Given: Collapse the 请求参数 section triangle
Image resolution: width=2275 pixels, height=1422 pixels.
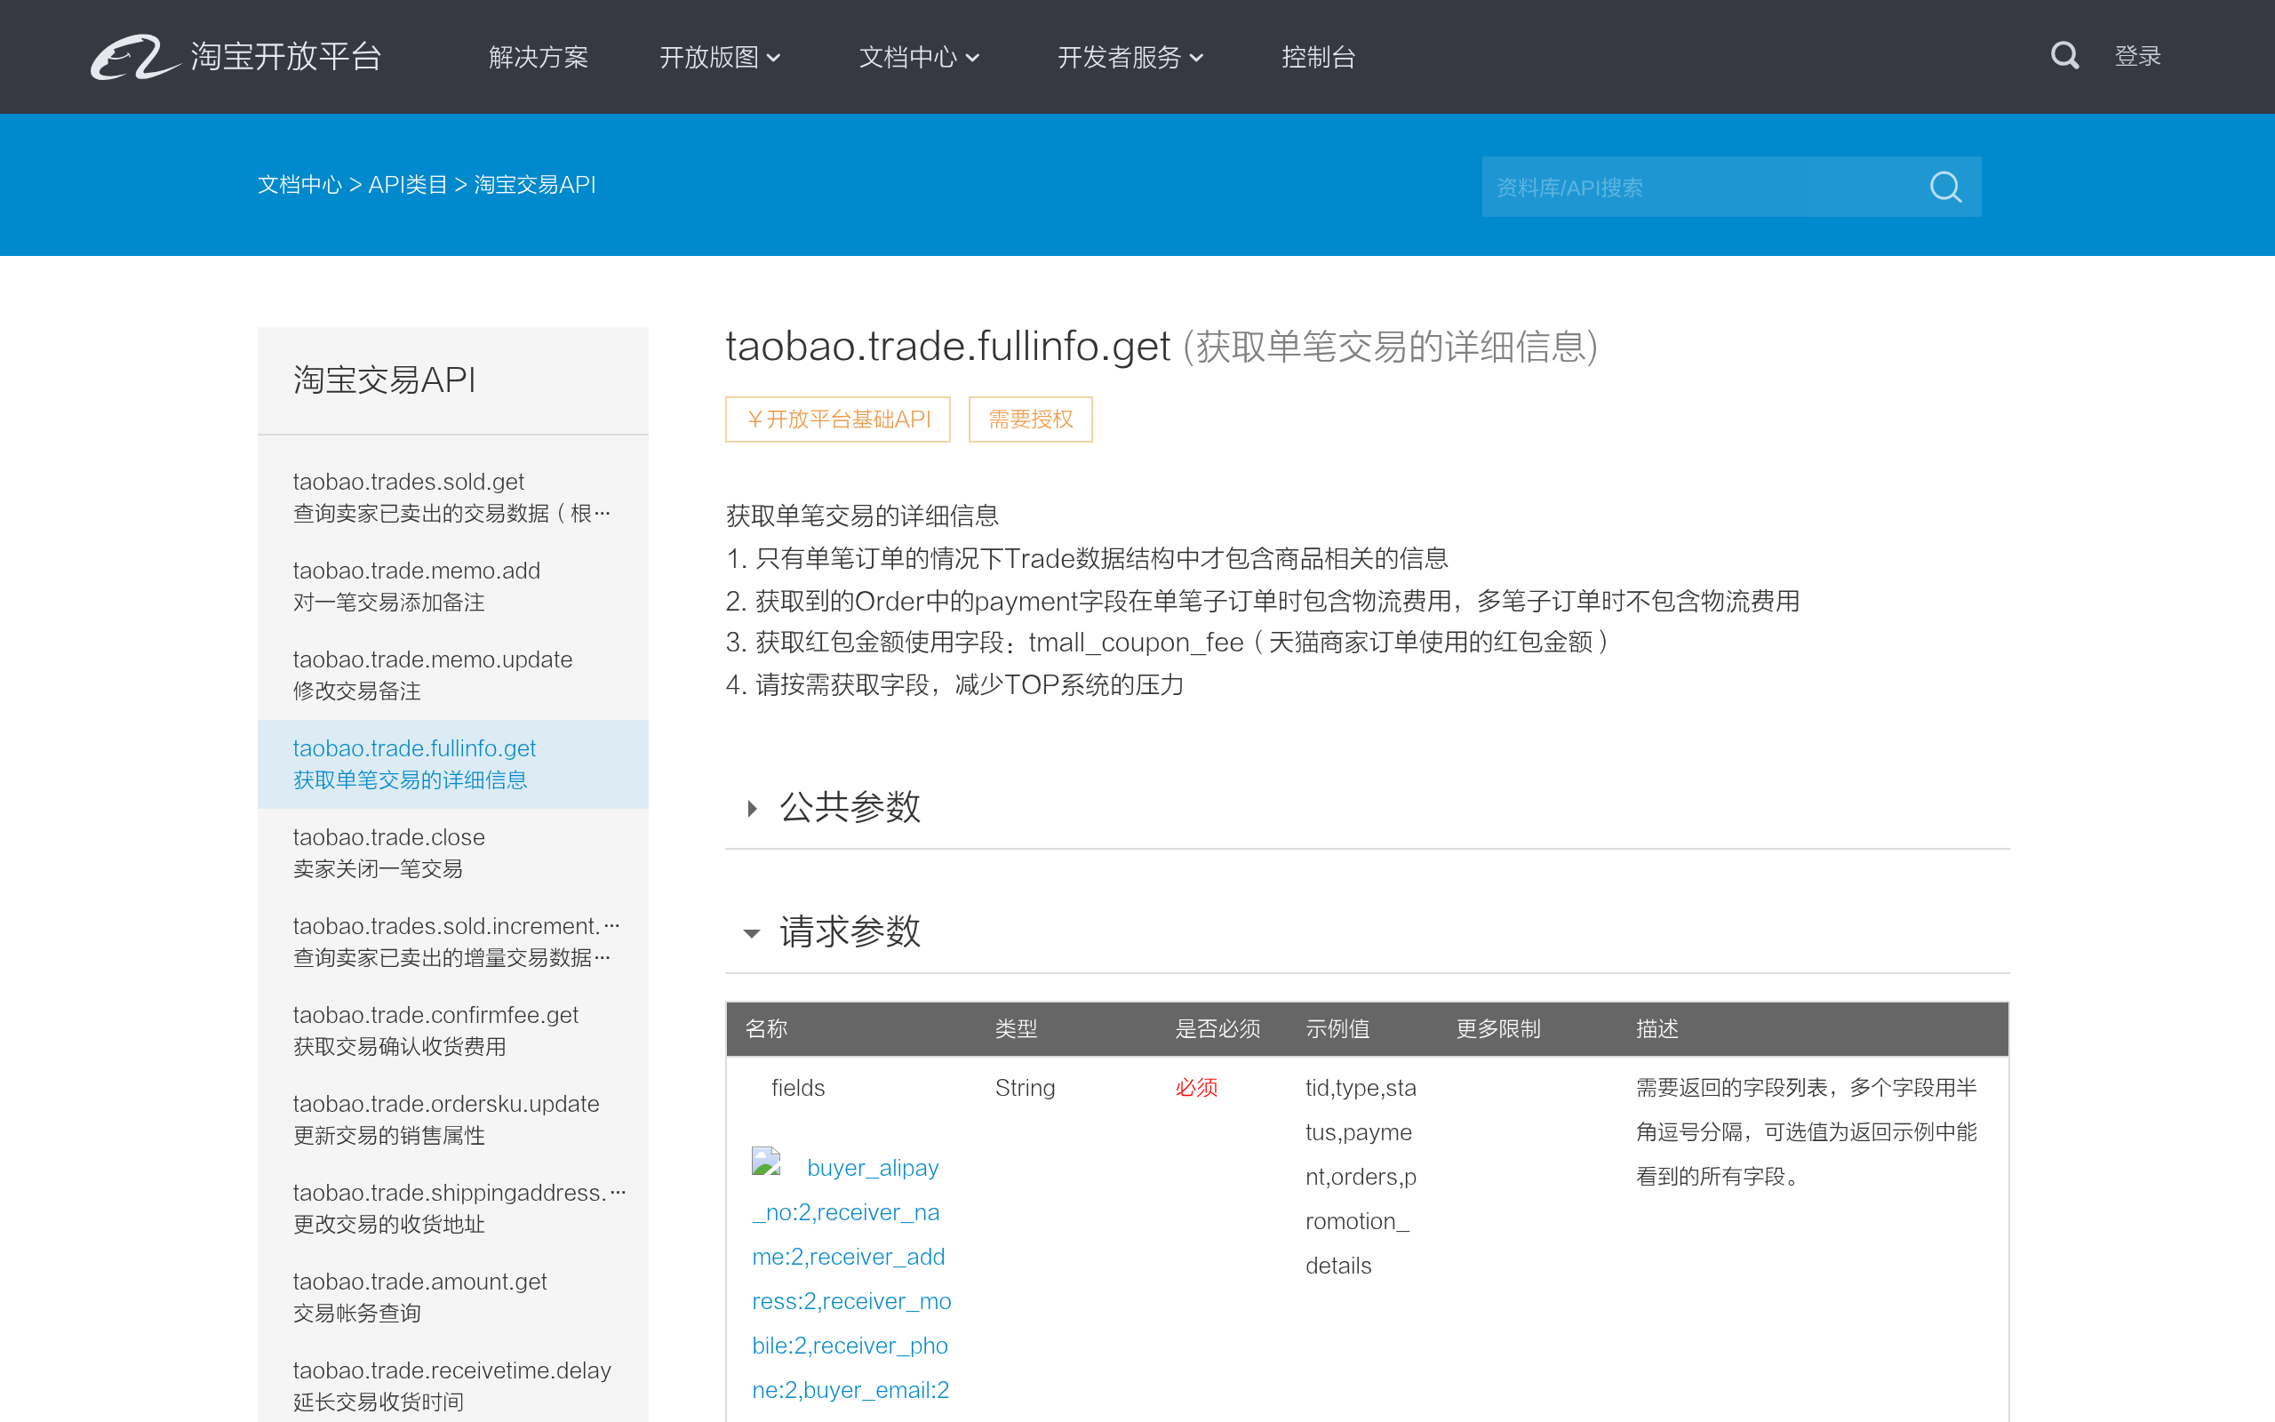Looking at the screenshot, I should (752, 934).
